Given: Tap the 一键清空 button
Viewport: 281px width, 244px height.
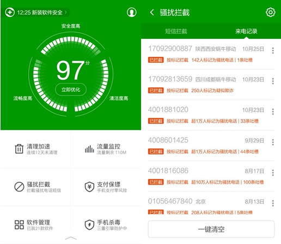Looking at the screenshot, I should 211,229.
